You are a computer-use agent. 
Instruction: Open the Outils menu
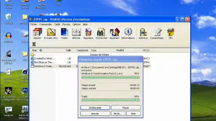click(57, 24)
